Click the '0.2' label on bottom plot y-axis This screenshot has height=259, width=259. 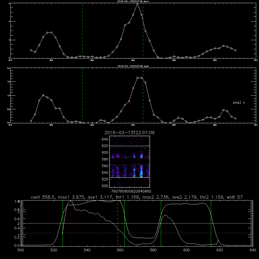[x=17, y=237]
